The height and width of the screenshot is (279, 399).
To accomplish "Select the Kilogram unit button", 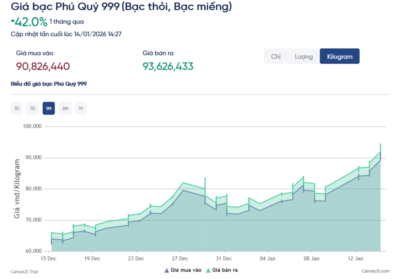I will [339, 57].
